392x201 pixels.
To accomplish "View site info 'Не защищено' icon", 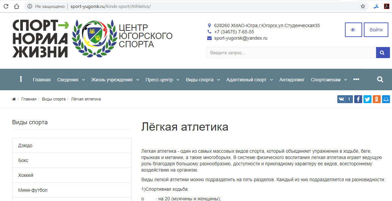I will (x=30, y=7).
